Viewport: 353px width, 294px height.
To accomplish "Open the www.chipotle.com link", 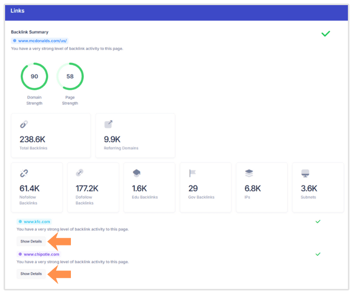I will click(x=41, y=254).
